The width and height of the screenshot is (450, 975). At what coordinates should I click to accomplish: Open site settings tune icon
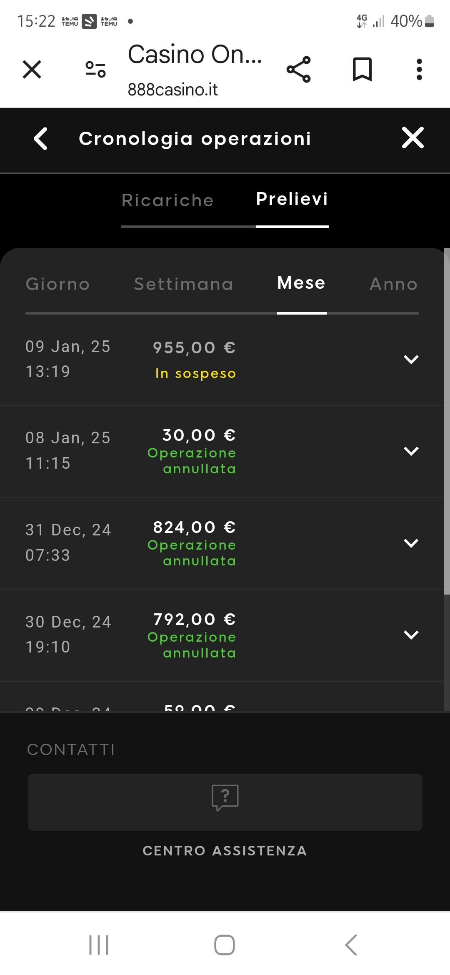pyautogui.click(x=95, y=69)
